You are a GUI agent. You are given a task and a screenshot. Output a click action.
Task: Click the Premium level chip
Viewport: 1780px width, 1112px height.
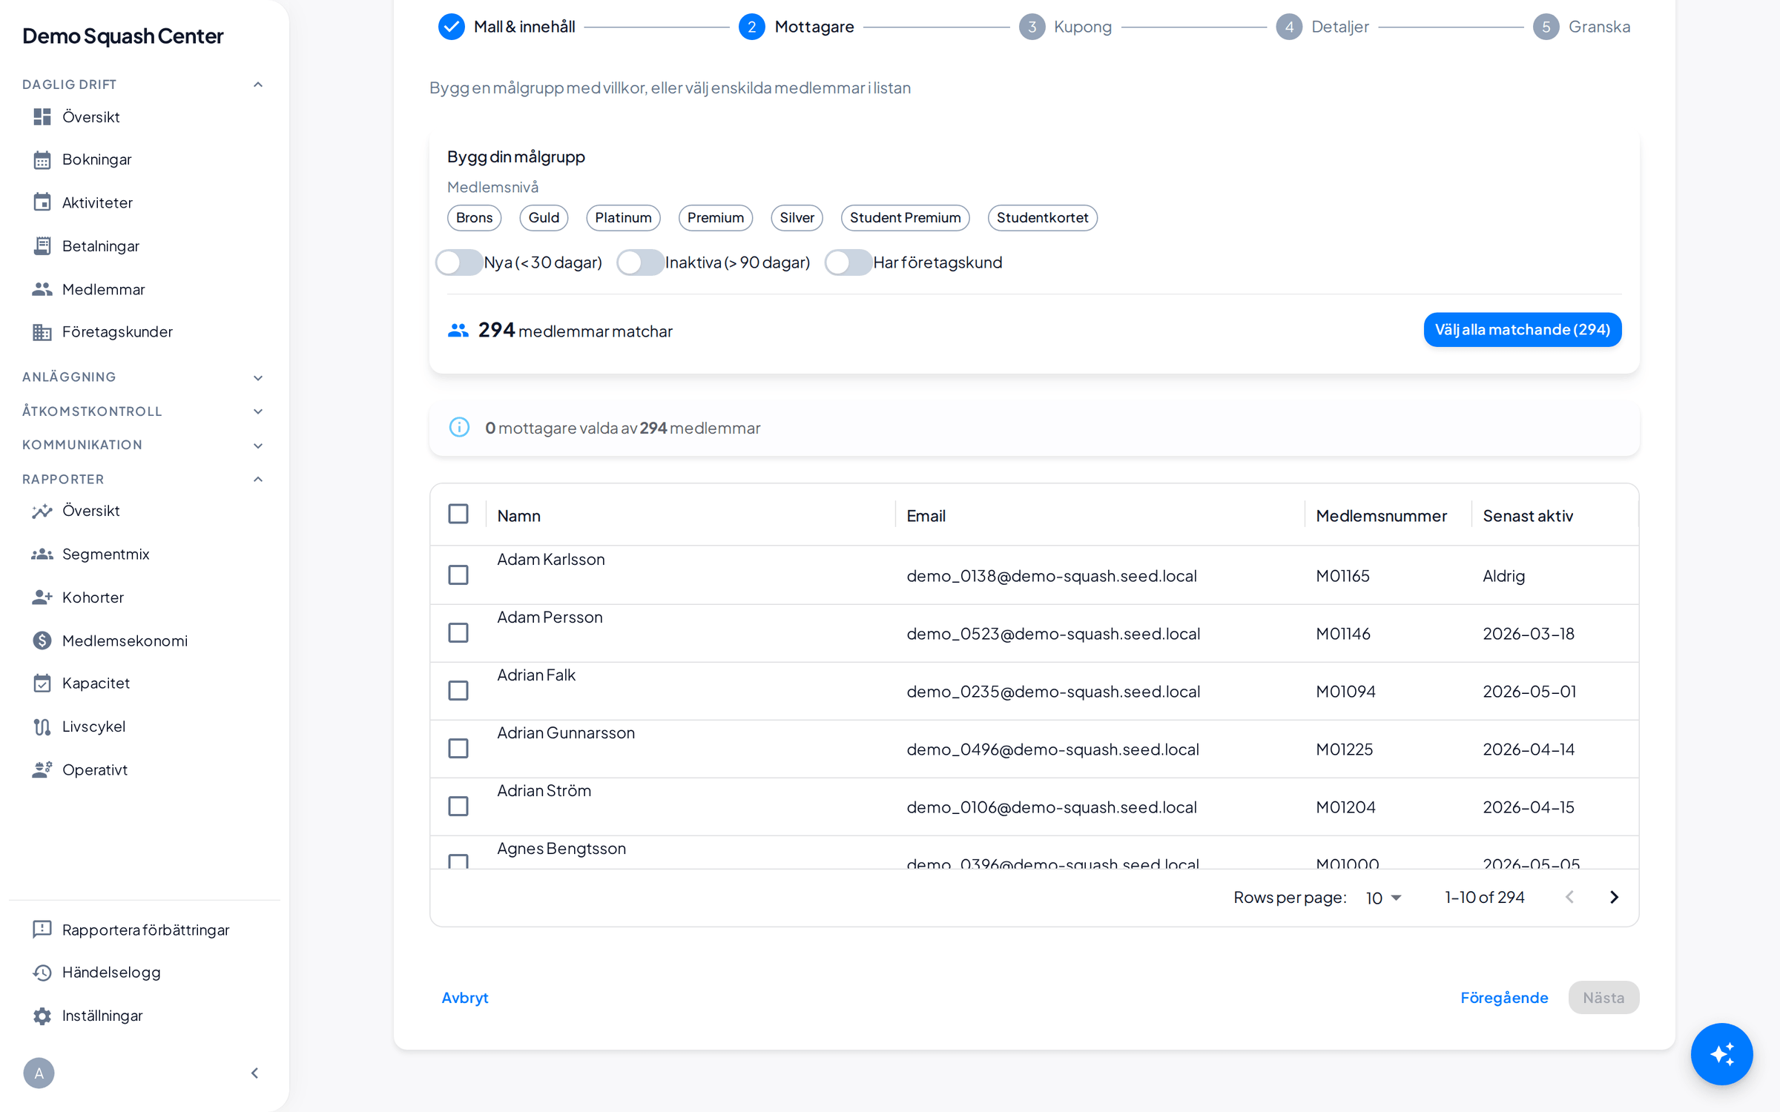[x=715, y=217]
